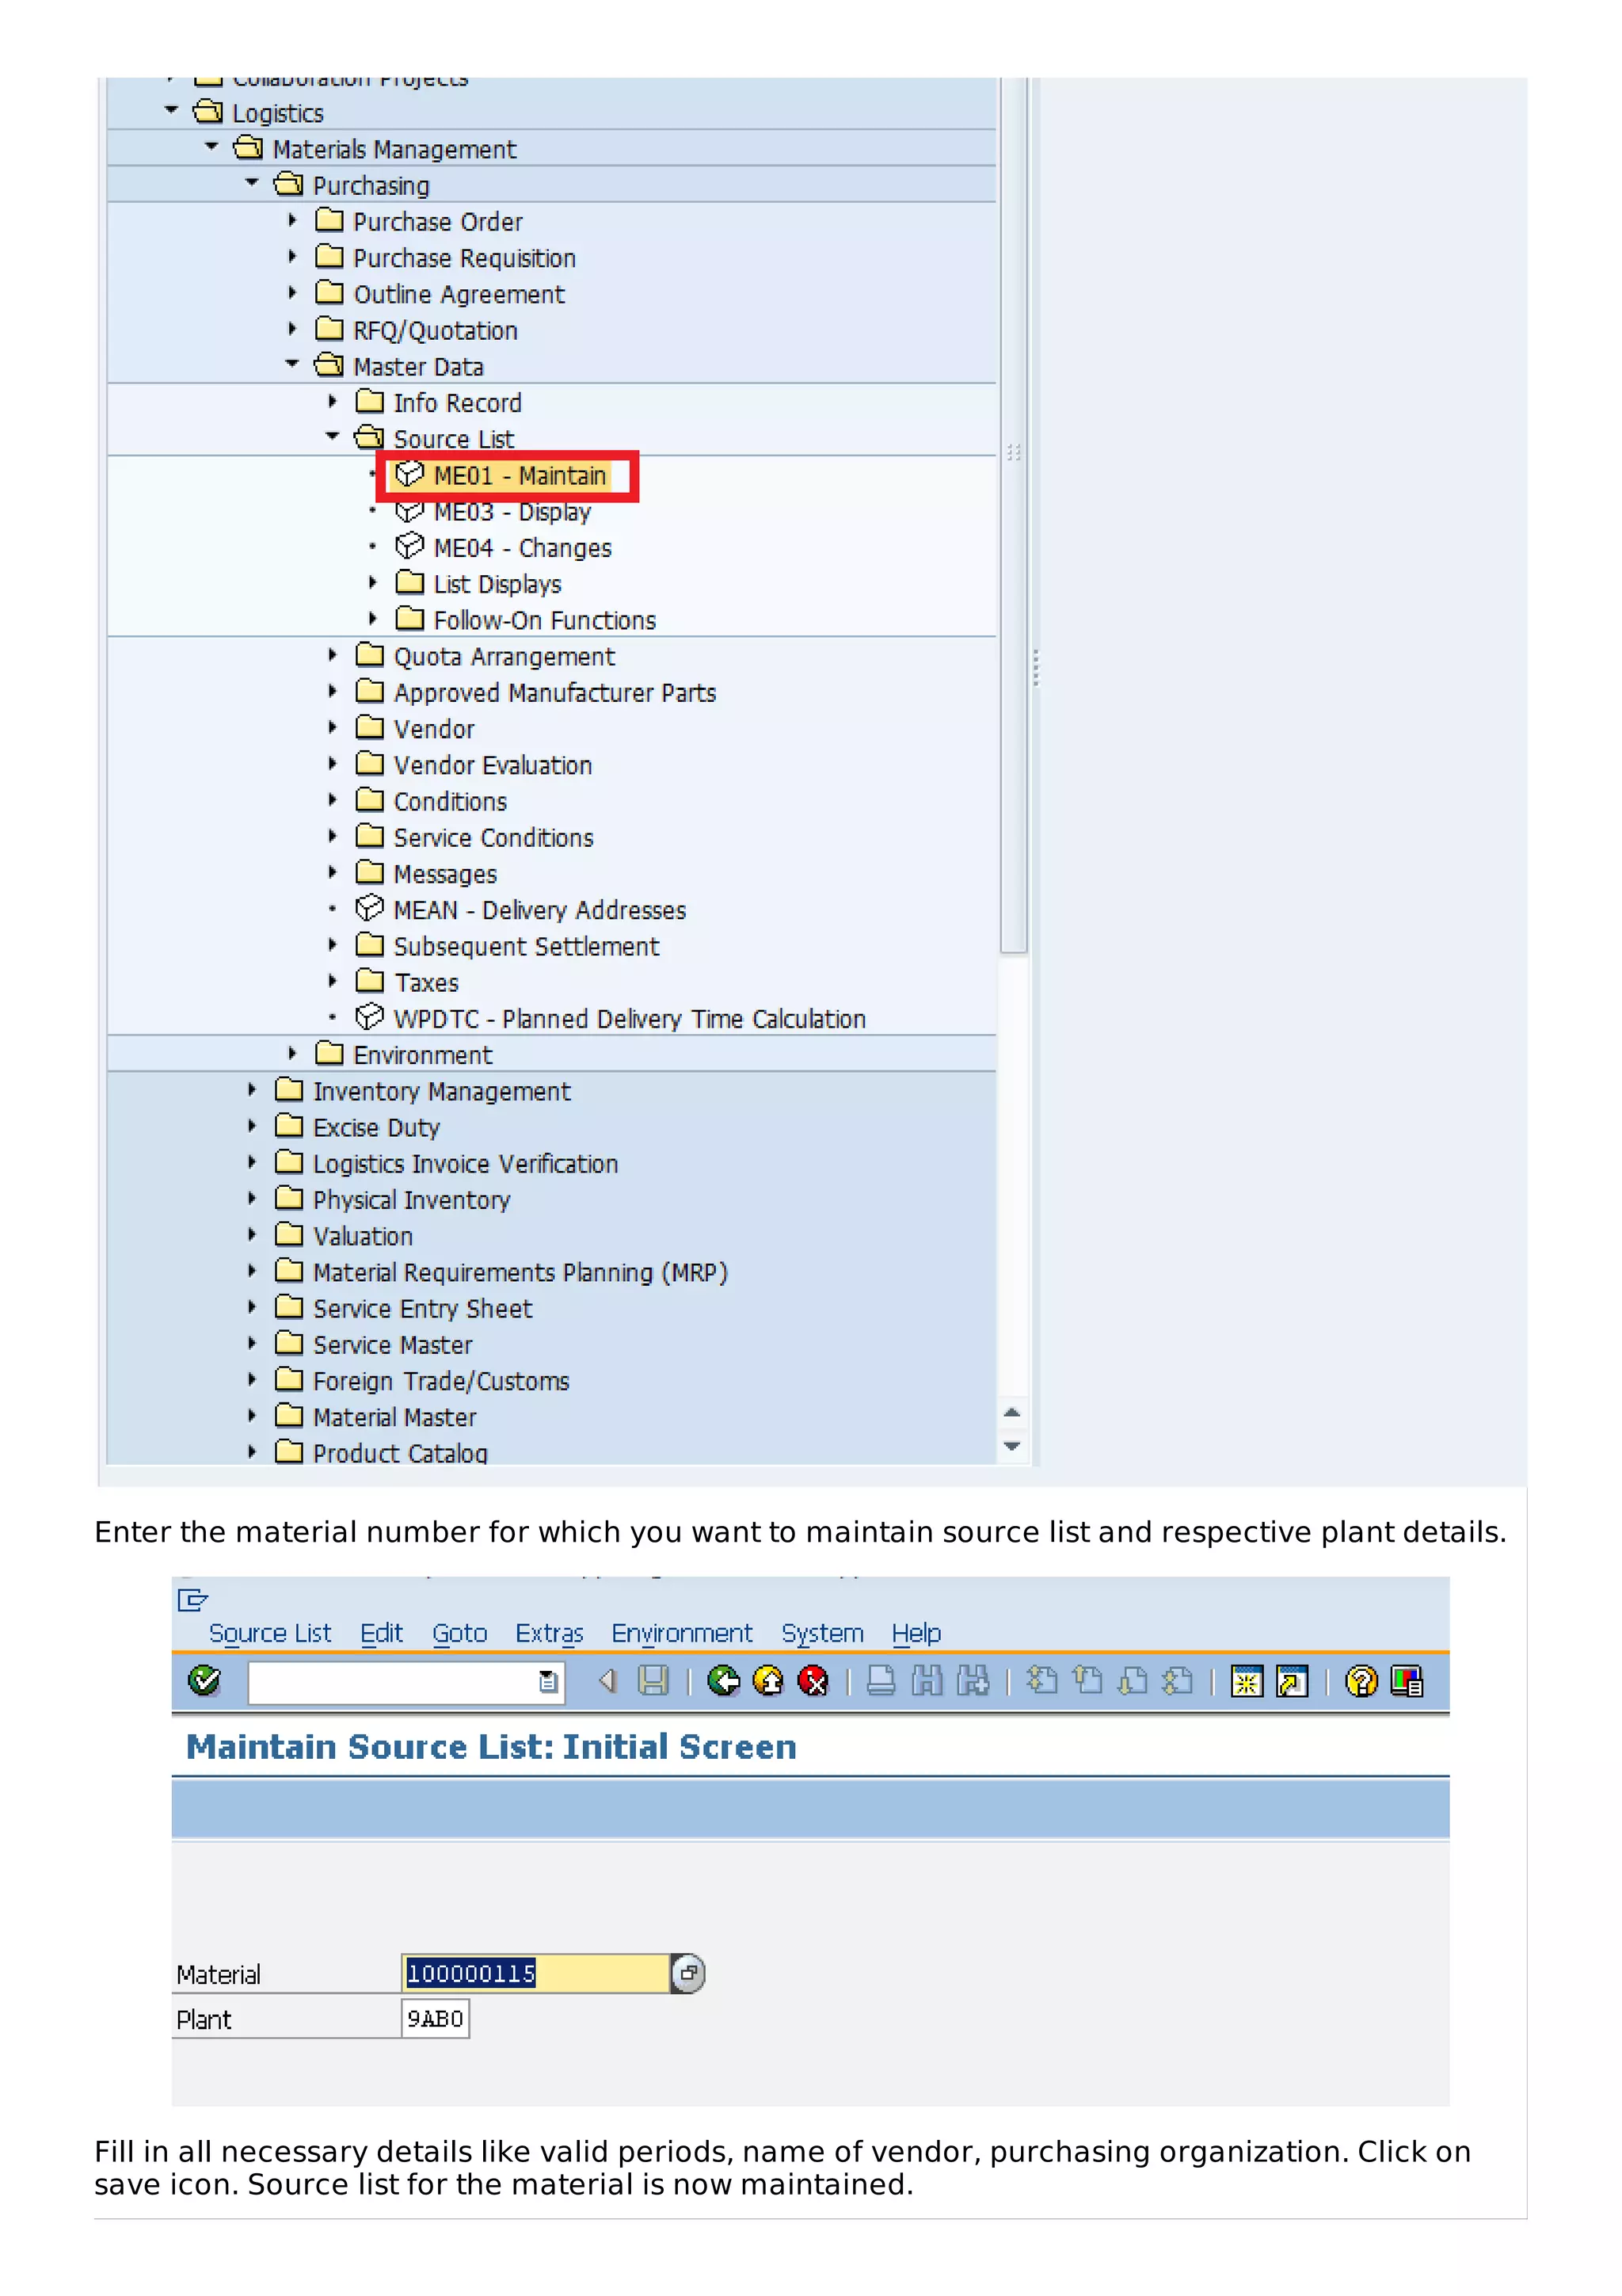Click the tree scrollbar down arrow

point(1012,1446)
